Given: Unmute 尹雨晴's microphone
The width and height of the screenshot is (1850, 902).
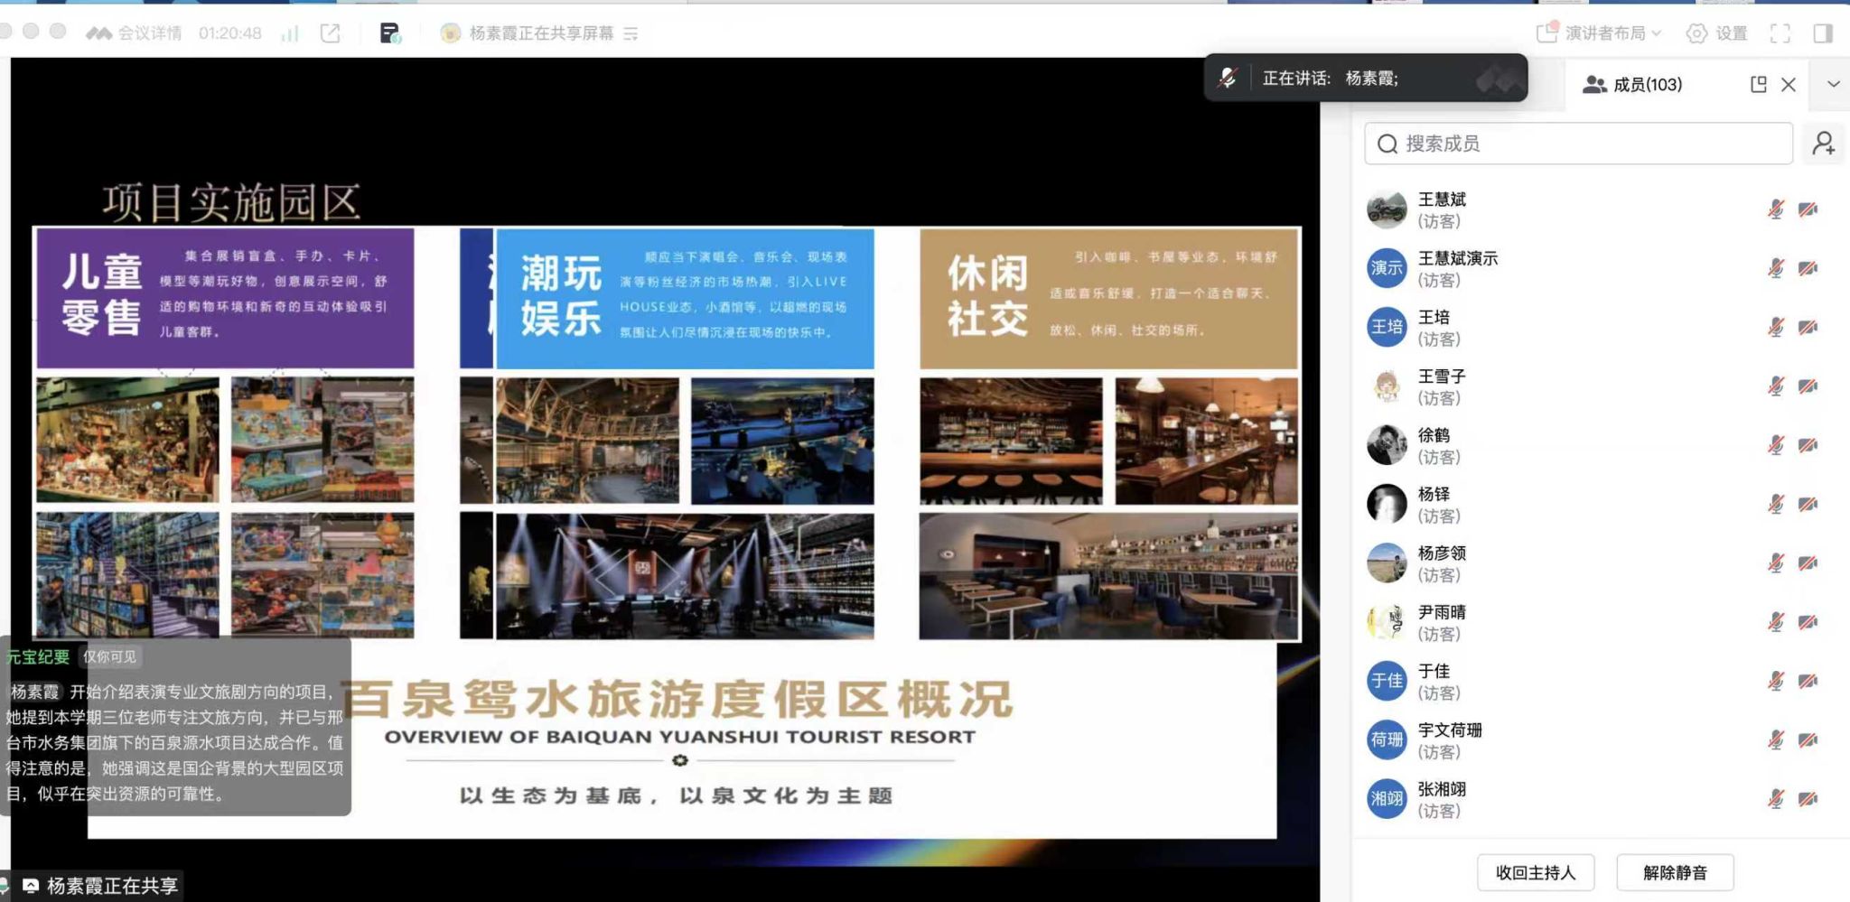Looking at the screenshot, I should (1776, 622).
